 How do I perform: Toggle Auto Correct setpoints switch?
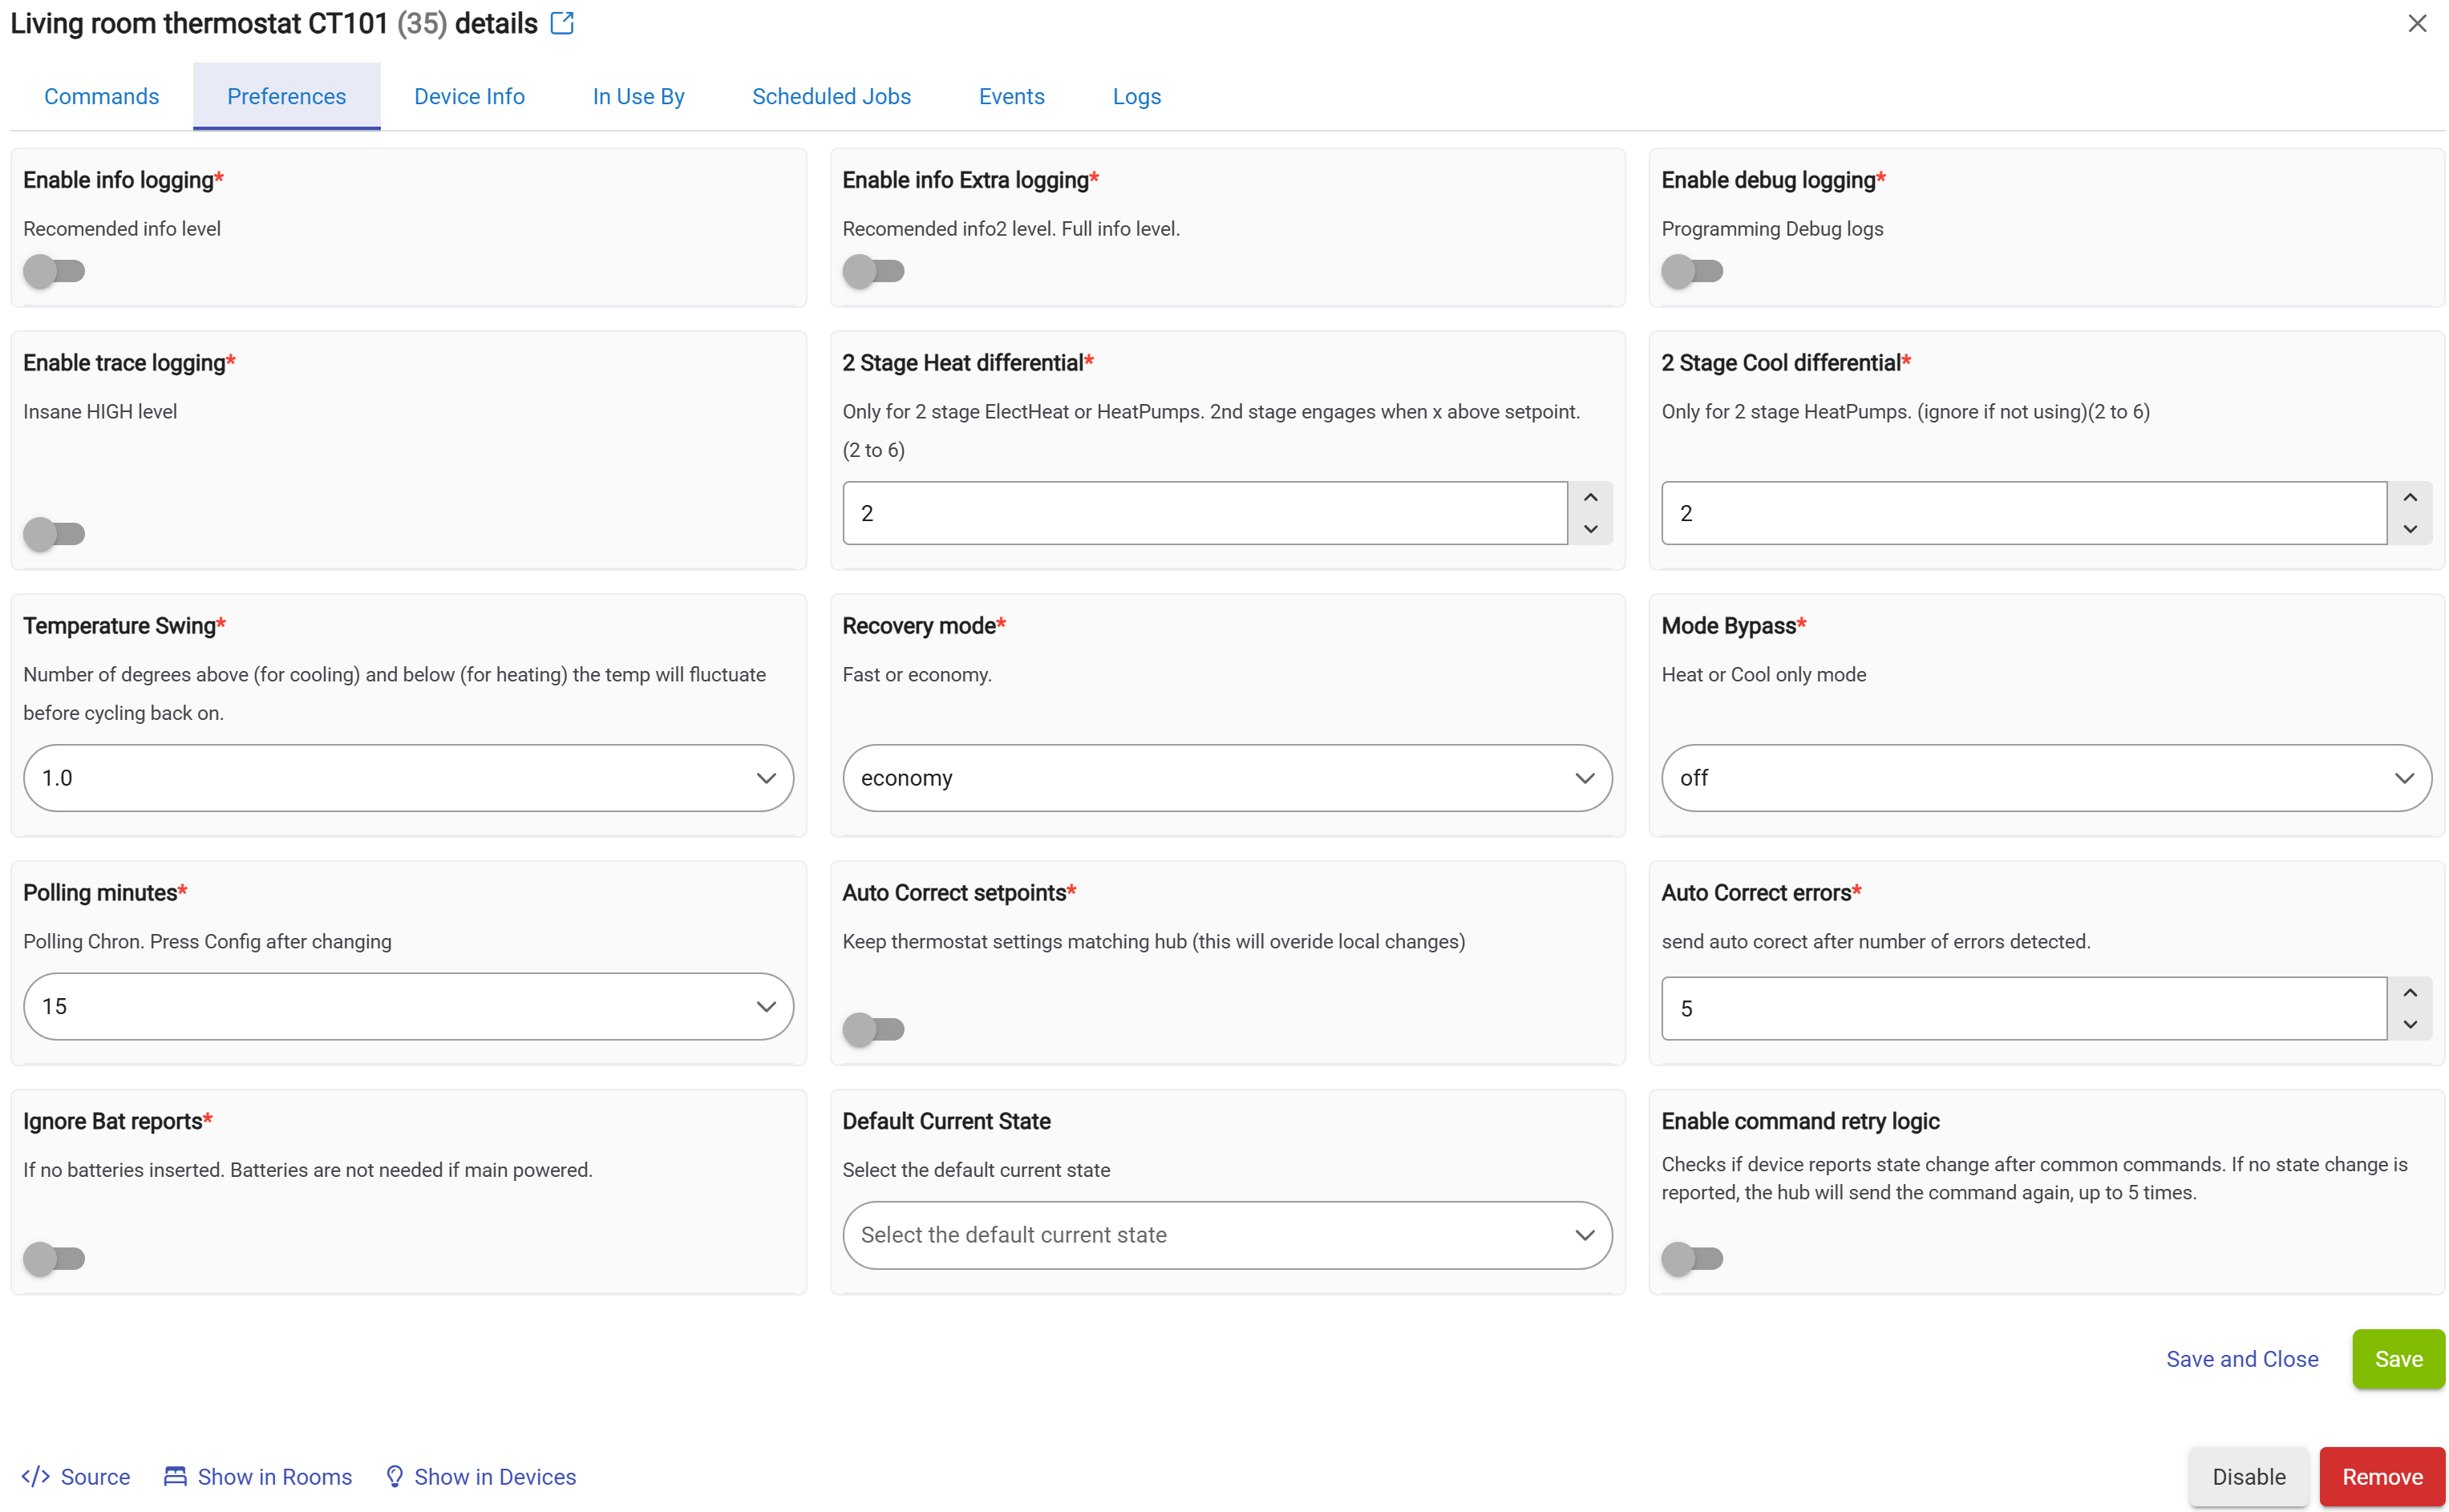pyautogui.click(x=873, y=1028)
